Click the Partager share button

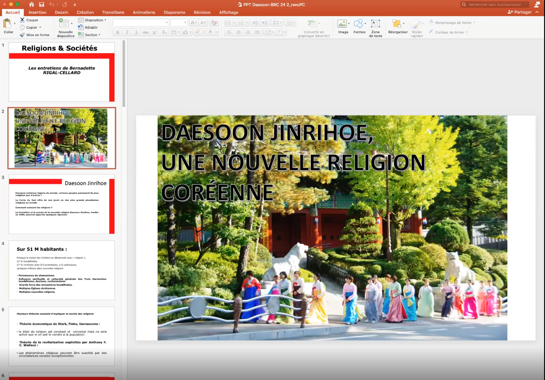(x=520, y=12)
